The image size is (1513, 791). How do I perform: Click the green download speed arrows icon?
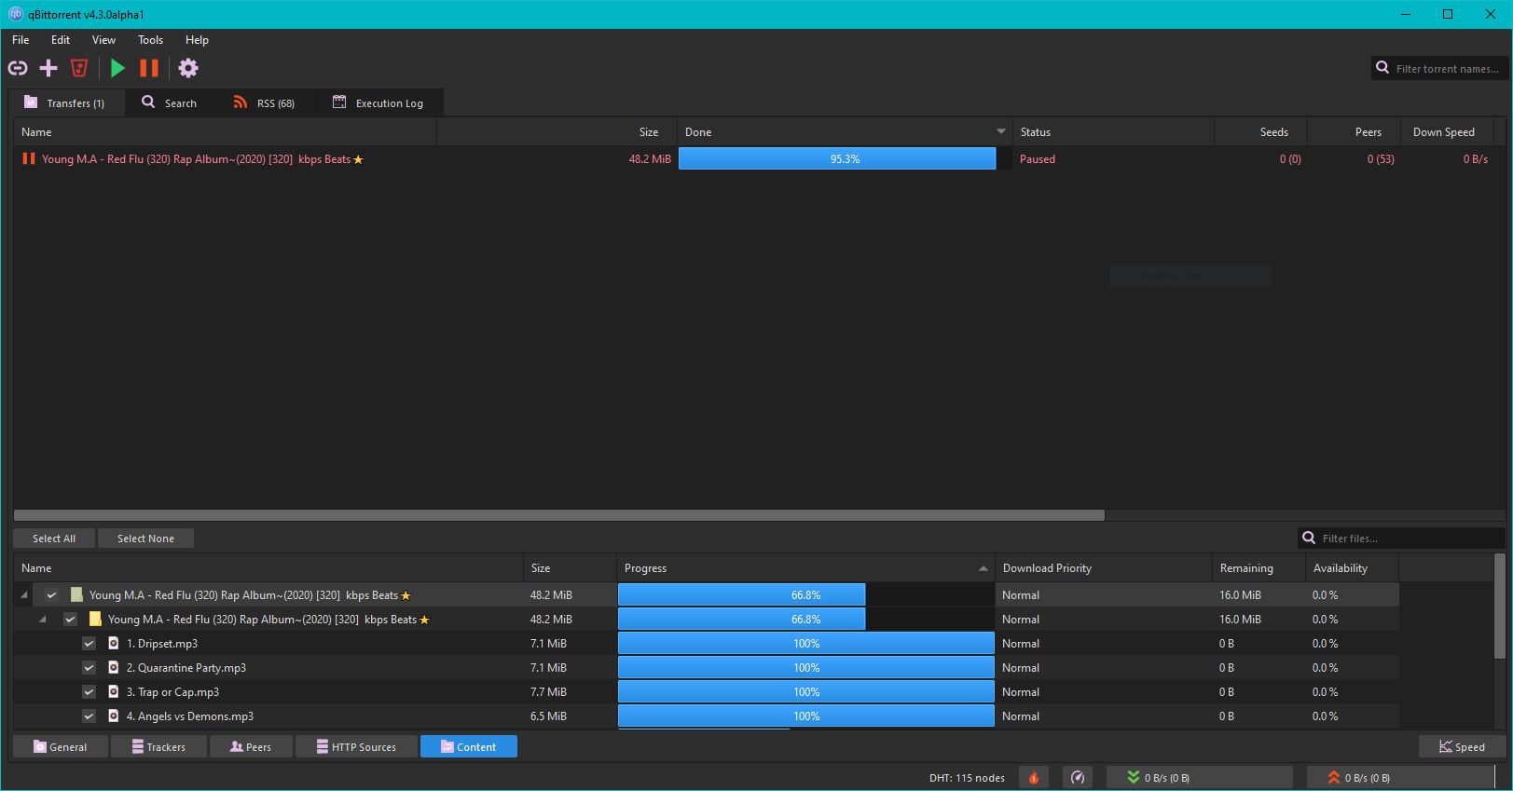pos(1134,777)
